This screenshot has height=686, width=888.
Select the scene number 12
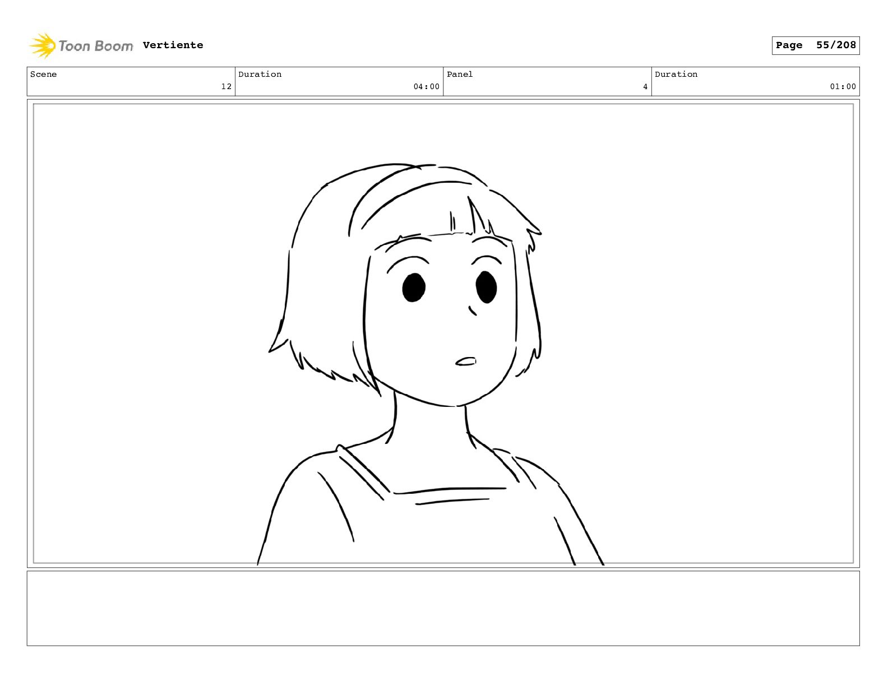[x=226, y=86]
